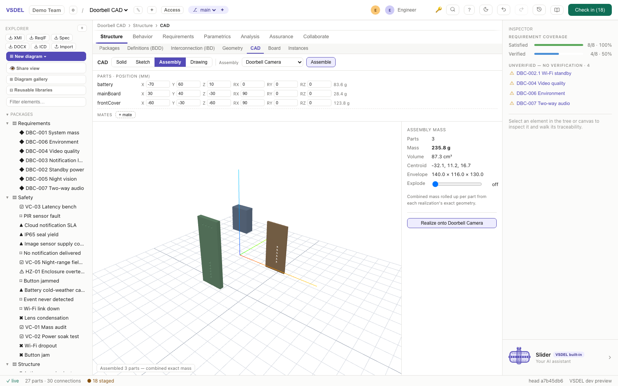Open the Doorbell CAD project dropdown
618x386 pixels.
[x=109, y=10]
